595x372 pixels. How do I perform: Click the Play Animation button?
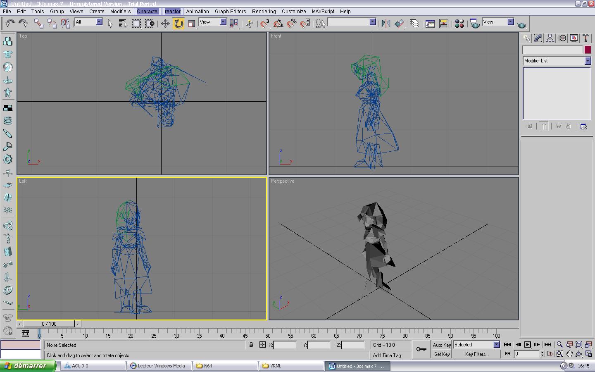pos(528,344)
